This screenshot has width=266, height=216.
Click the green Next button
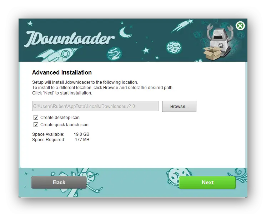tap(207, 182)
